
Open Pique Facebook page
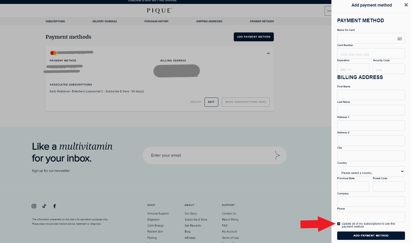click(x=54, y=206)
